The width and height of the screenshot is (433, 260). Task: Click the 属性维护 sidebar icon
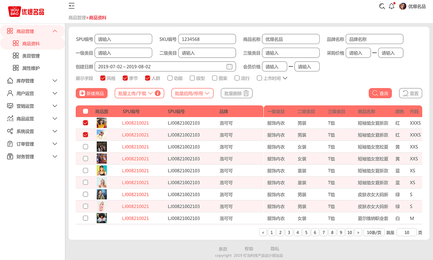pos(16,68)
